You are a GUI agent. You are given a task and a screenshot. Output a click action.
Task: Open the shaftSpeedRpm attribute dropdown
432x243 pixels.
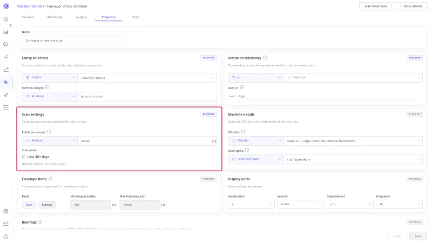[x=353, y=159]
